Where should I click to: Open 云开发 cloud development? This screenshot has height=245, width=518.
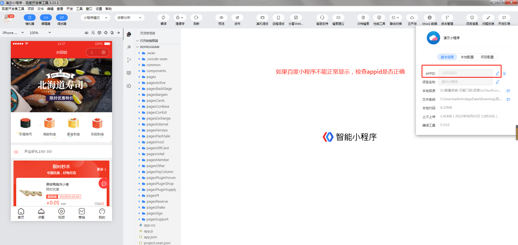[x=412, y=18]
